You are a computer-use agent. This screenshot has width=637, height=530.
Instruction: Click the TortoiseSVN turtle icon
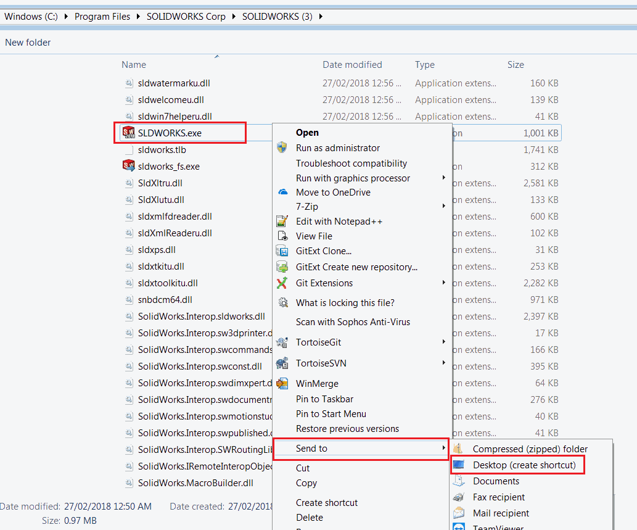tap(282, 363)
